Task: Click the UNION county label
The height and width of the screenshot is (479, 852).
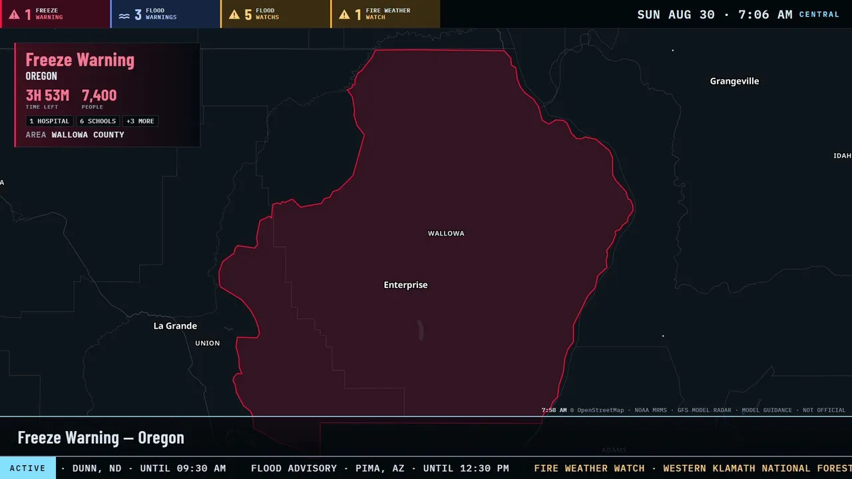Action: point(207,343)
